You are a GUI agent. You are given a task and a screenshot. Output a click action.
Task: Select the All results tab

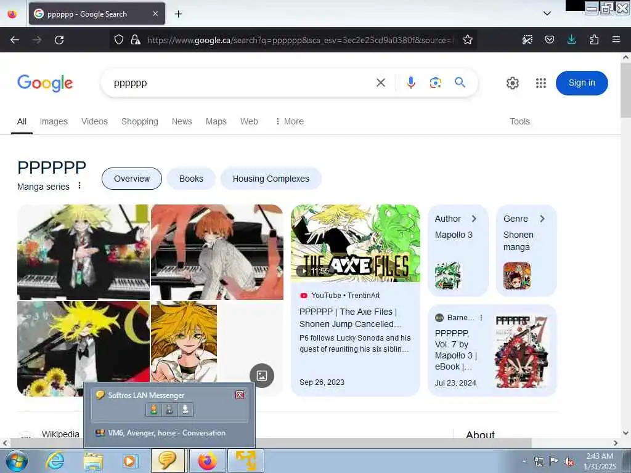22,121
